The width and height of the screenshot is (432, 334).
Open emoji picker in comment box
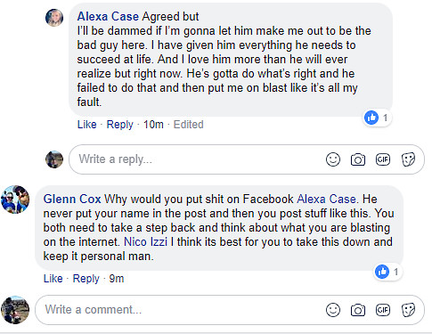[x=333, y=310]
